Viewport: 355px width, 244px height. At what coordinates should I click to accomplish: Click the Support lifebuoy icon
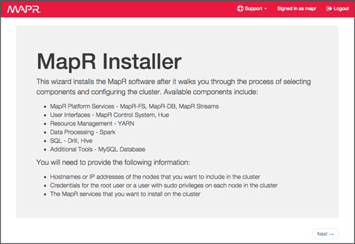tap(240, 9)
